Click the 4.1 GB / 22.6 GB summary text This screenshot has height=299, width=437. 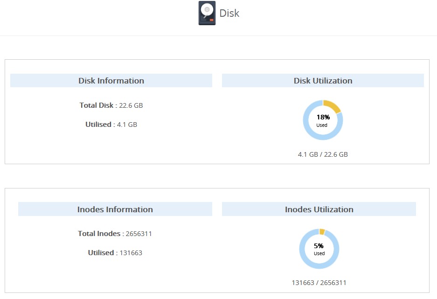point(323,154)
